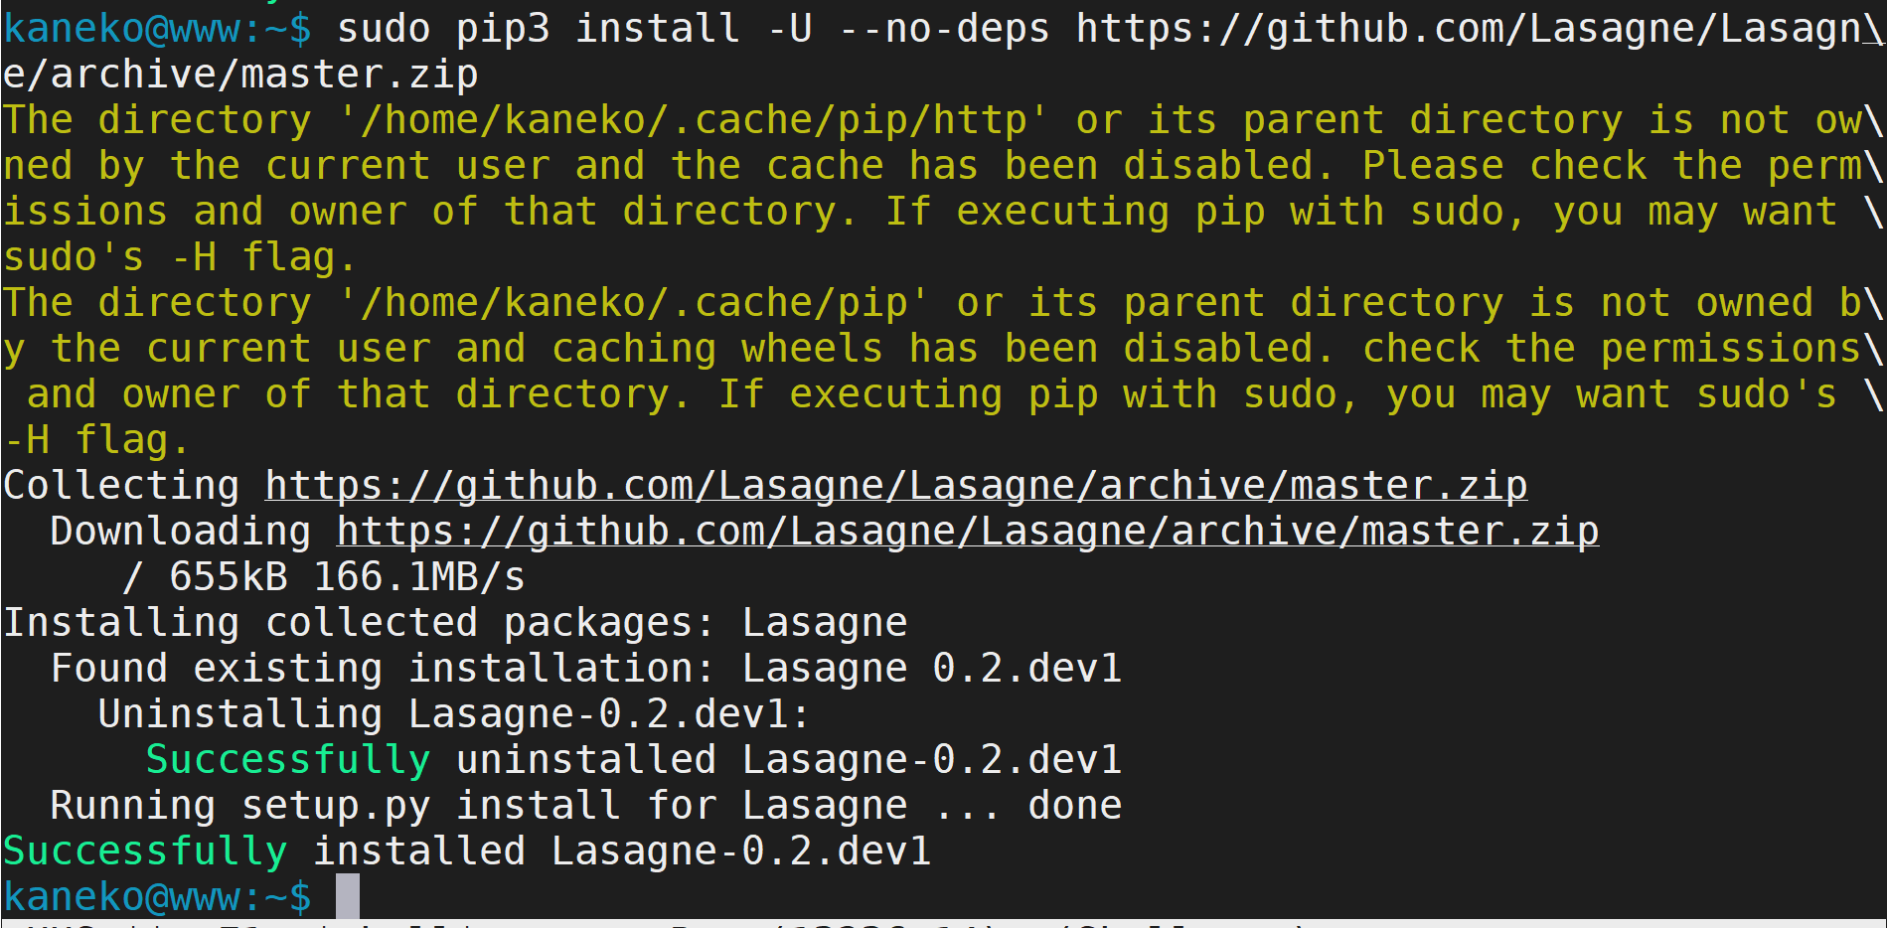The height and width of the screenshot is (928, 1887).
Task: Click the green 'Successfully' before 'installed'
Action: (145, 851)
